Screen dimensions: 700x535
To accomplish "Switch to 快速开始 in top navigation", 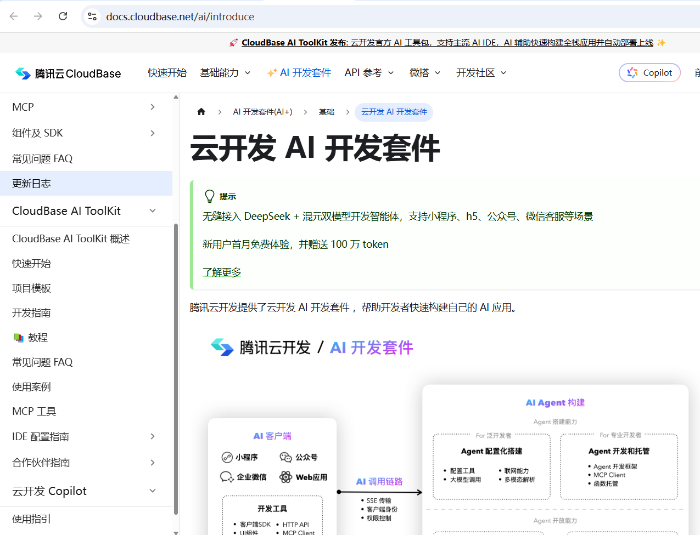I will click(167, 72).
